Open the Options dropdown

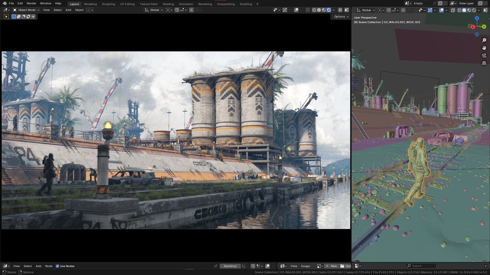[x=341, y=17]
